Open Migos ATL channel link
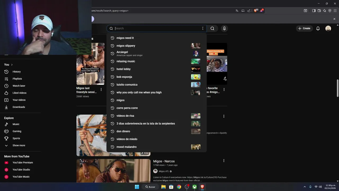The image size is (339, 191). click(164, 171)
